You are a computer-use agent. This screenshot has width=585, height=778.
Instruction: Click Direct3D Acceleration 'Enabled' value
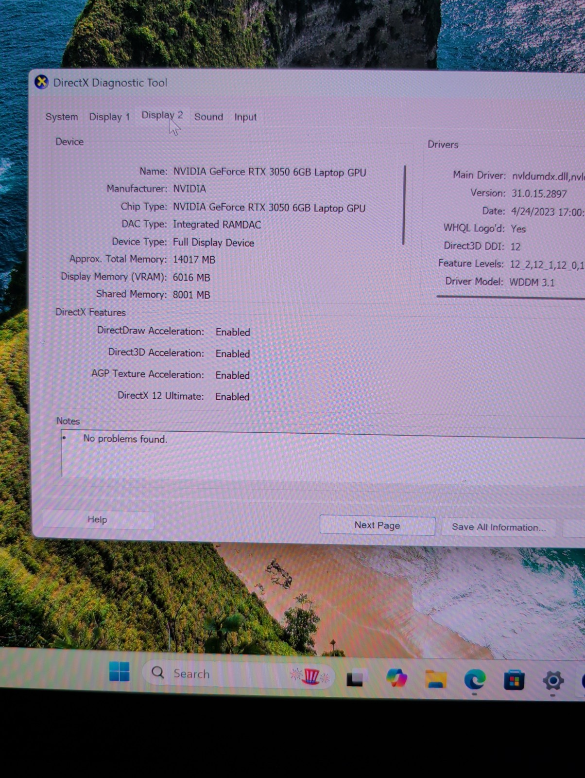click(233, 354)
